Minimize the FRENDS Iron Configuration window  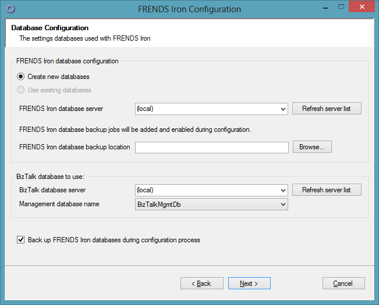(325, 8)
